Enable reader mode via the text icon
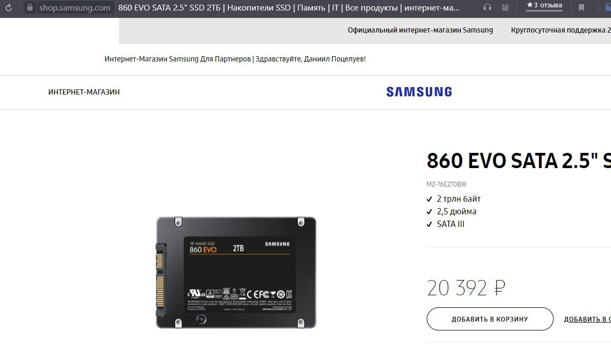 505,7
